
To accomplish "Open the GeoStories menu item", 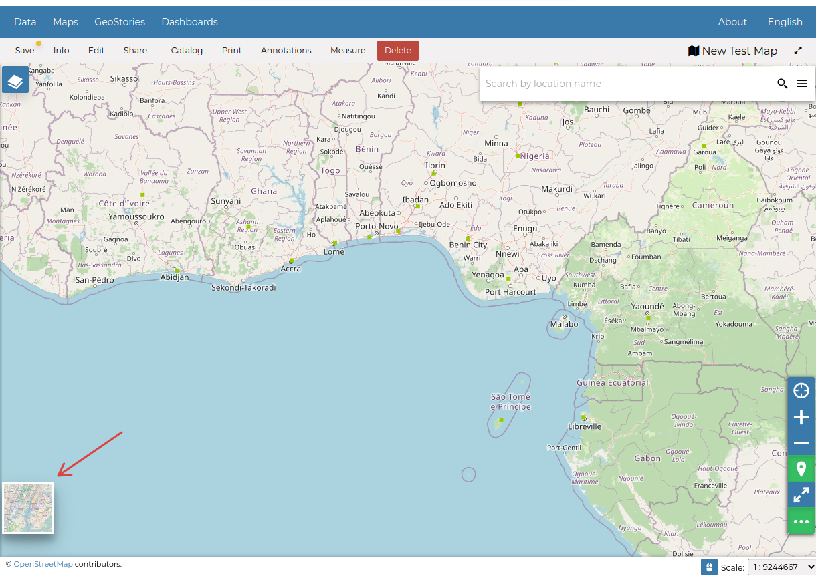I will tap(120, 22).
